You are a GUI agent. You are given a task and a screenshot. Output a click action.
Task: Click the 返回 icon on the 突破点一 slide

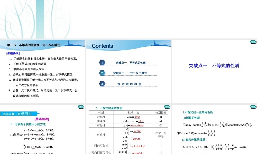click(x=253, y=42)
